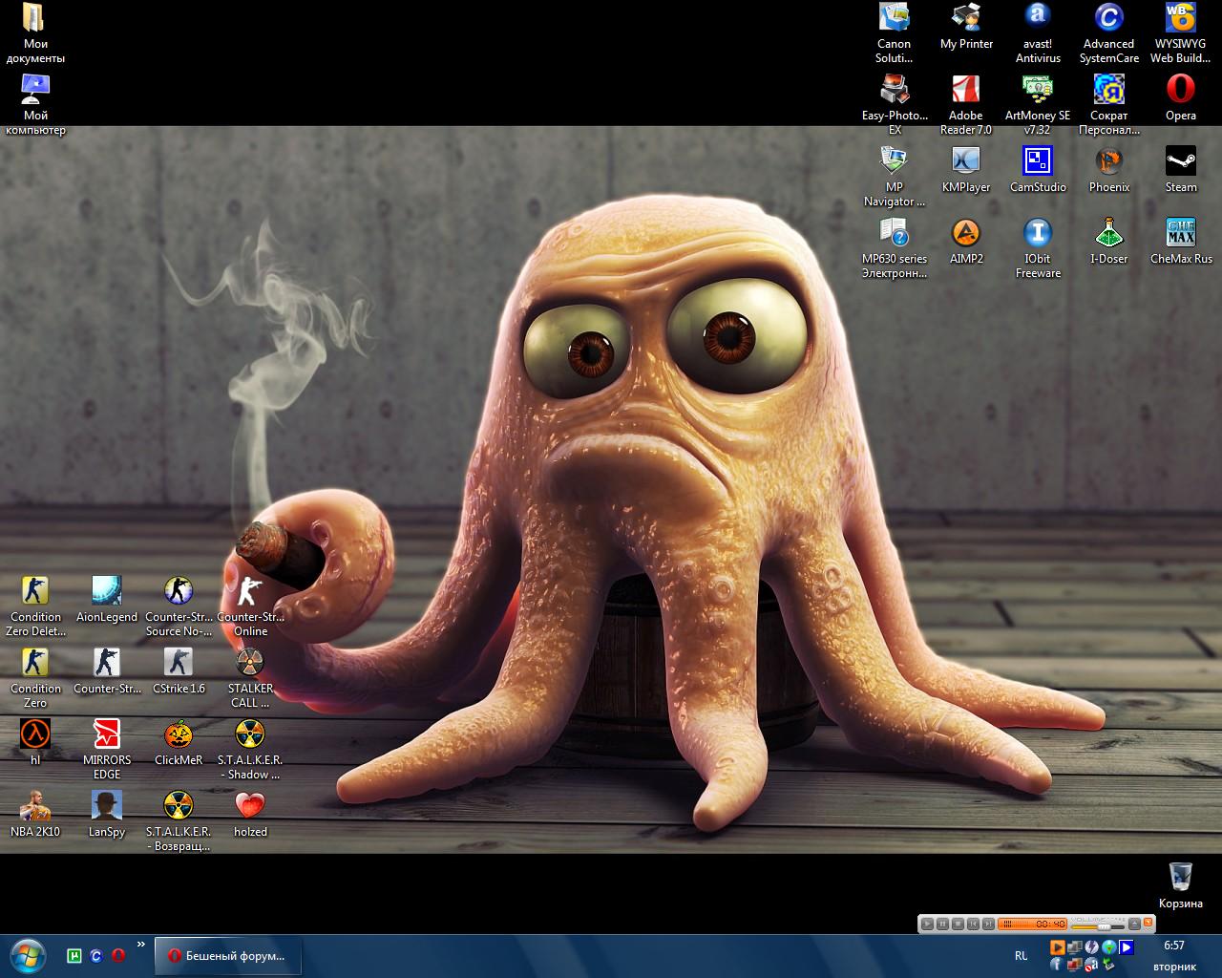This screenshot has width=1222, height=978.
Task: Click the avast! Antivirus desktop icon
Action: click(1037, 19)
